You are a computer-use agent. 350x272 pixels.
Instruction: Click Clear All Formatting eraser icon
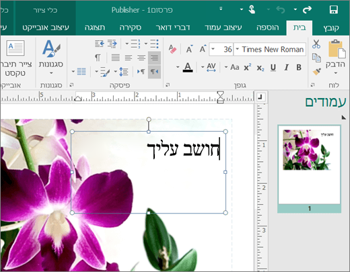click(172, 49)
